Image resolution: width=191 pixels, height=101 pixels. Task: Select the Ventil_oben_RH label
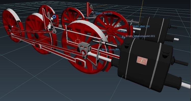click(110, 49)
